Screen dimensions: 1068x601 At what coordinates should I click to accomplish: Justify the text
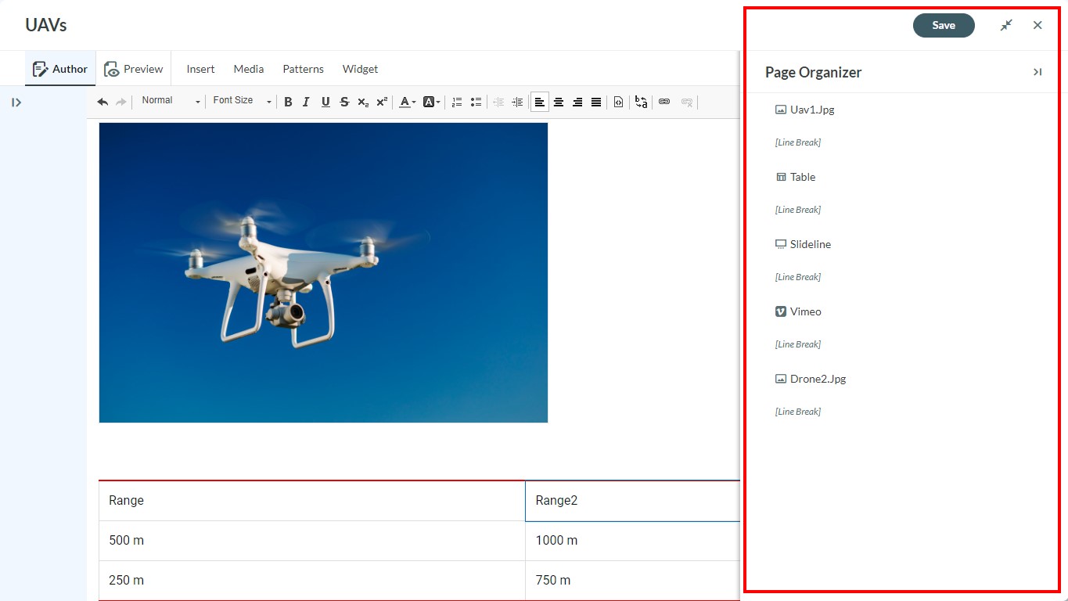pyautogui.click(x=596, y=102)
